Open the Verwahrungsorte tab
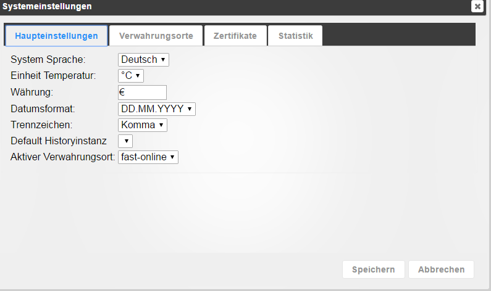The height and width of the screenshot is (291, 491). click(x=156, y=36)
